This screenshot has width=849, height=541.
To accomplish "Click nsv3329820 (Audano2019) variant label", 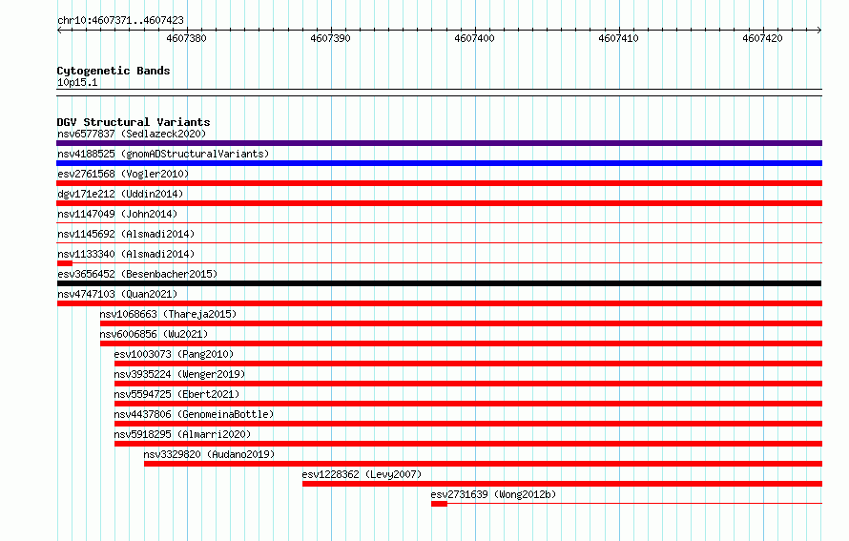I will click(209, 454).
